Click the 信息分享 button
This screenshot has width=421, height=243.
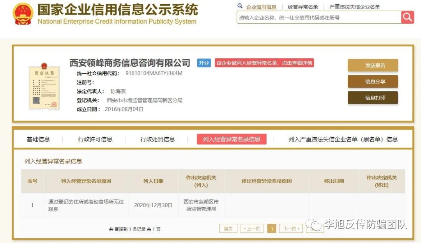373,82
